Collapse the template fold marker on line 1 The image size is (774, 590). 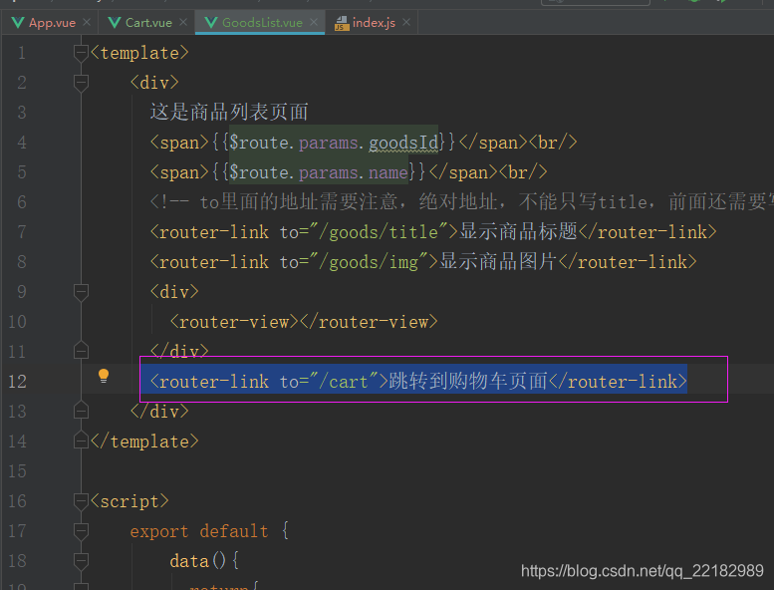pos(81,53)
